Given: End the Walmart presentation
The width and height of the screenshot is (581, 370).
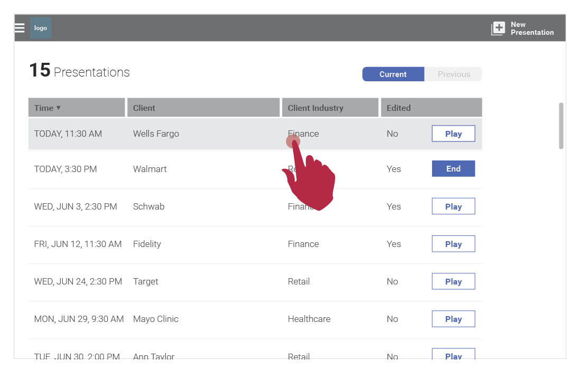Looking at the screenshot, I should coord(453,169).
